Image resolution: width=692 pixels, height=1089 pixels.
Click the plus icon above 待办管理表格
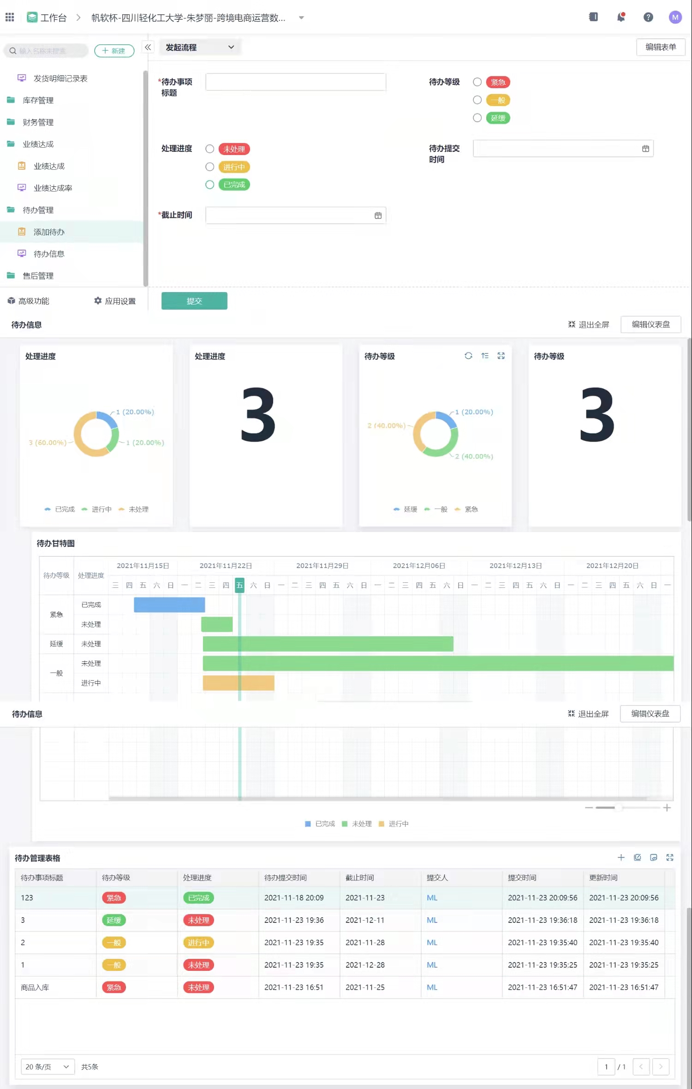click(621, 857)
